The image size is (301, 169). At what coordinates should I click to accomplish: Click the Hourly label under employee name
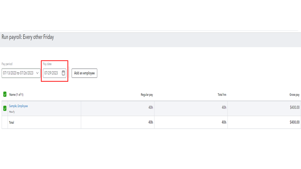pyautogui.click(x=12, y=112)
